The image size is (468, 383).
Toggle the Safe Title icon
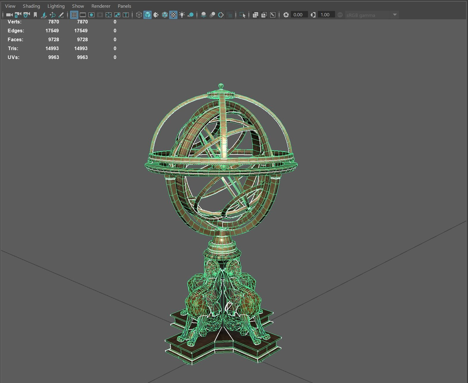click(126, 15)
